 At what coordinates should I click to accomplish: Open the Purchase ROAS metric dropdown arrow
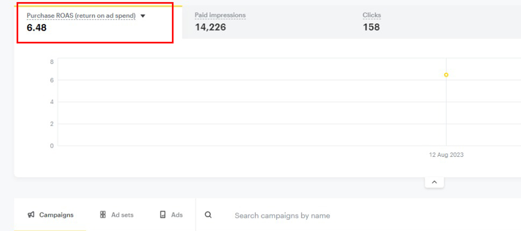click(x=143, y=16)
